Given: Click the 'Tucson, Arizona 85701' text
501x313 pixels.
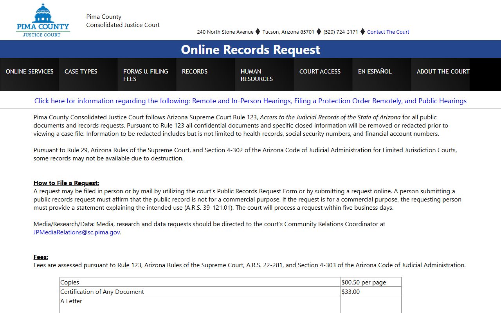Looking at the screenshot, I should [288, 32].
